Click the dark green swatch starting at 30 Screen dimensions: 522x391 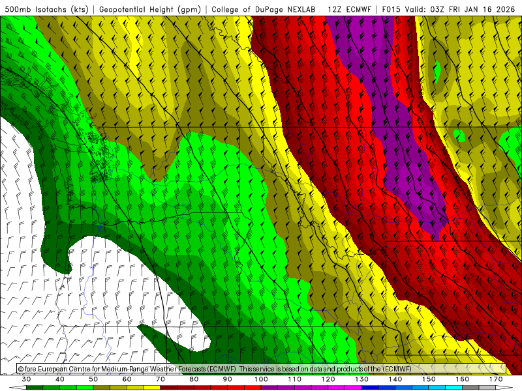tap(35, 388)
